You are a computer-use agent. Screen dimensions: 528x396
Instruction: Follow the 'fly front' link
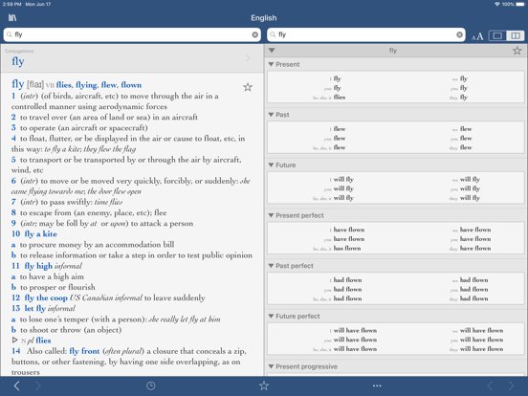[84, 351]
